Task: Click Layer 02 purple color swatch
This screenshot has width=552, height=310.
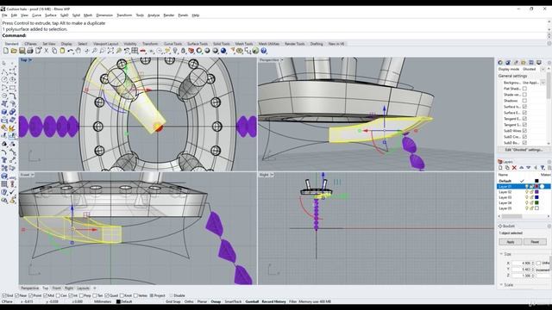Action: tap(536, 192)
